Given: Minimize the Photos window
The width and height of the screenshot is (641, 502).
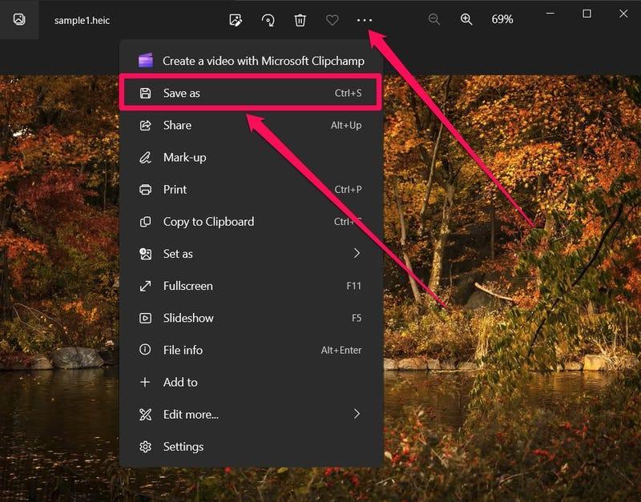Looking at the screenshot, I should (x=550, y=14).
